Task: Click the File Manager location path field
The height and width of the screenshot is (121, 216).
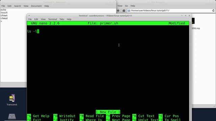Action: pyautogui.click(x=171, y=10)
